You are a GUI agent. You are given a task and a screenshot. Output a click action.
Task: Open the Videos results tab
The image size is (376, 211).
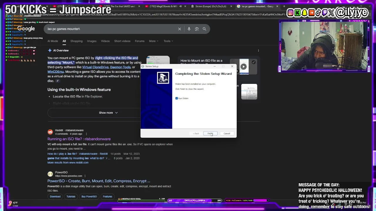[x=105, y=41]
